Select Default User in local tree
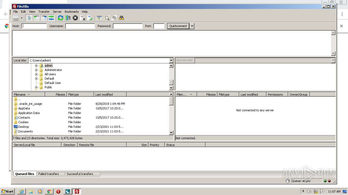 point(53,83)
